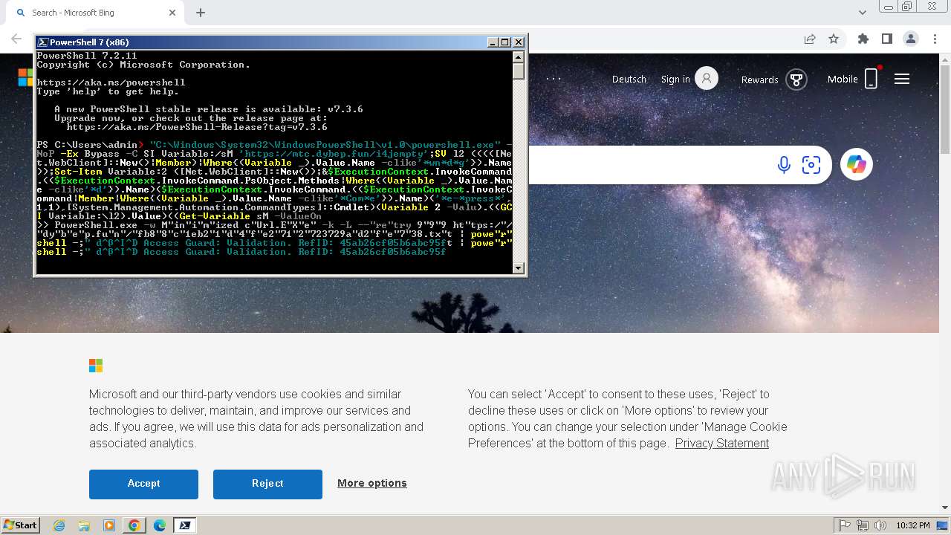Open the Mobile phone icon
This screenshot has width=951, height=535.
[872, 79]
